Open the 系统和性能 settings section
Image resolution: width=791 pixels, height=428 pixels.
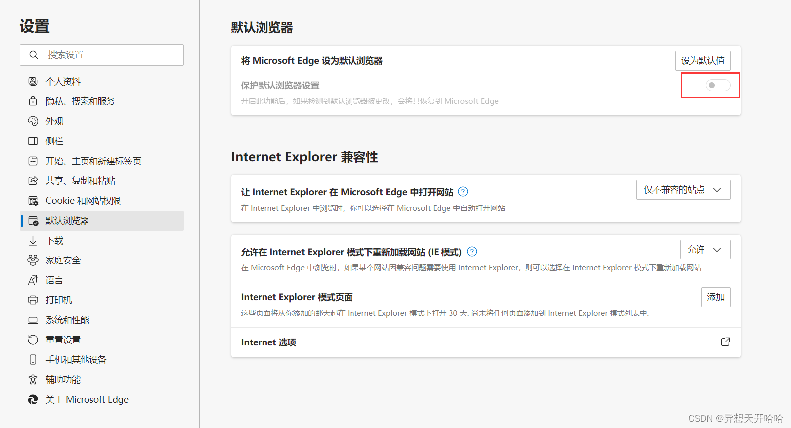(x=102, y=320)
